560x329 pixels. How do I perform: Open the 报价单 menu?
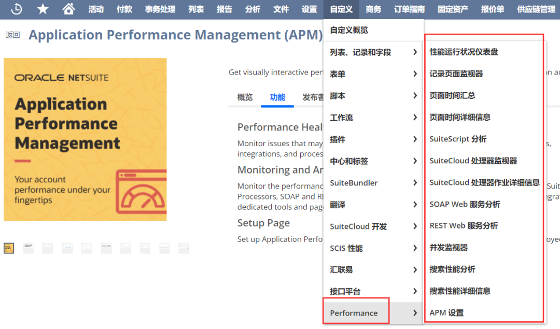pyautogui.click(x=493, y=9)
